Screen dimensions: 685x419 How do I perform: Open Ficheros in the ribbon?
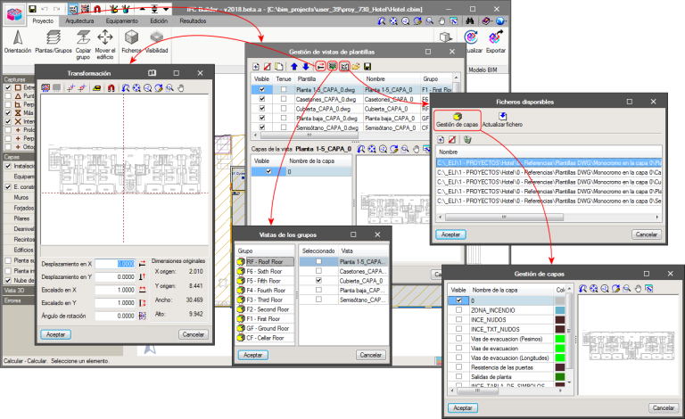[131, 42]
